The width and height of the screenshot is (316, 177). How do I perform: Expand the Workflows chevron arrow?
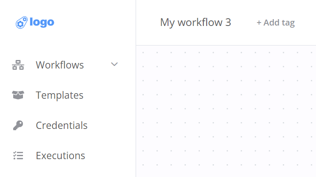click(x=114, y=64)
